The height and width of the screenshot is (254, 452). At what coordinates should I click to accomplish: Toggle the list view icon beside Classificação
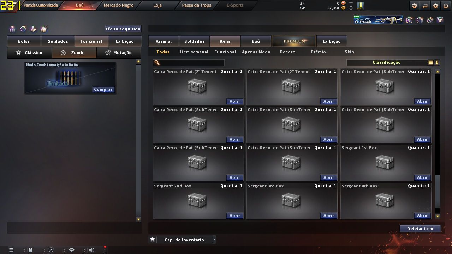[430, 62]
